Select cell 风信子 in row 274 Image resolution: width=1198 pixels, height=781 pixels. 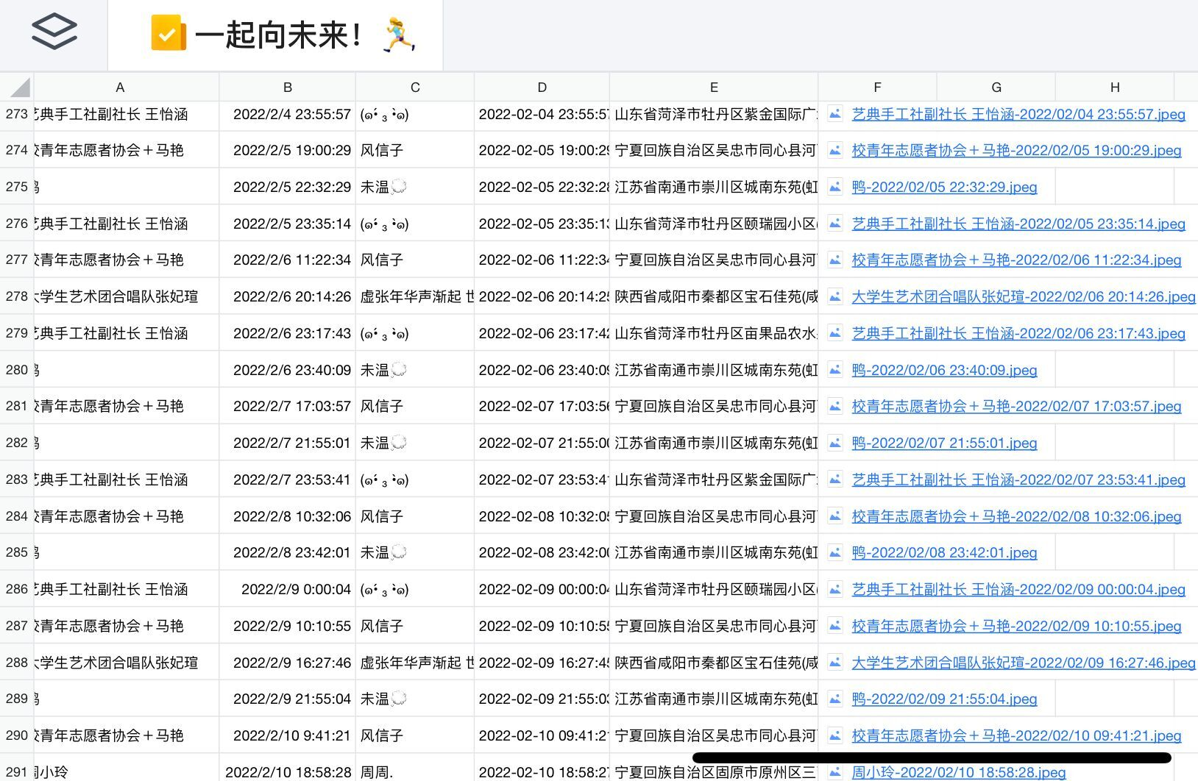click(414, 150)
